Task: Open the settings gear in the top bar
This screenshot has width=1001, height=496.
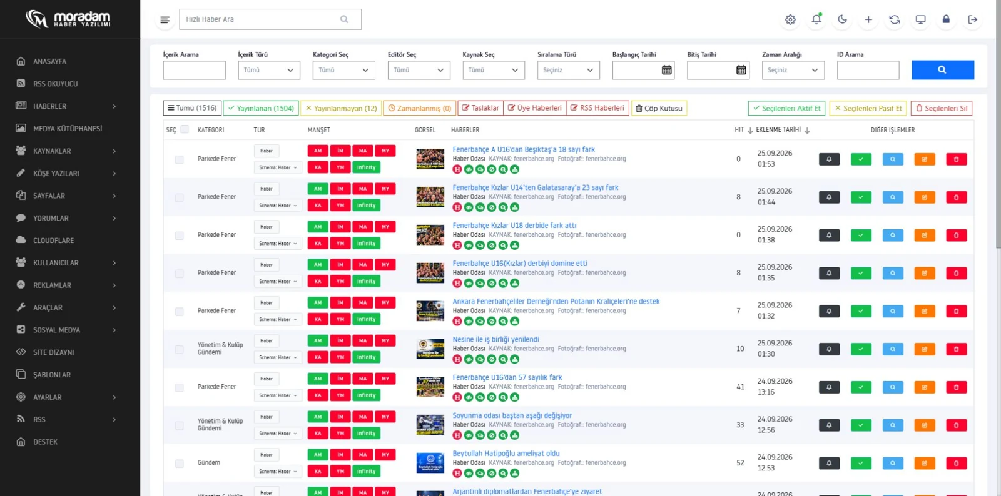Action: pyautogui.click(x=790, y=19)
